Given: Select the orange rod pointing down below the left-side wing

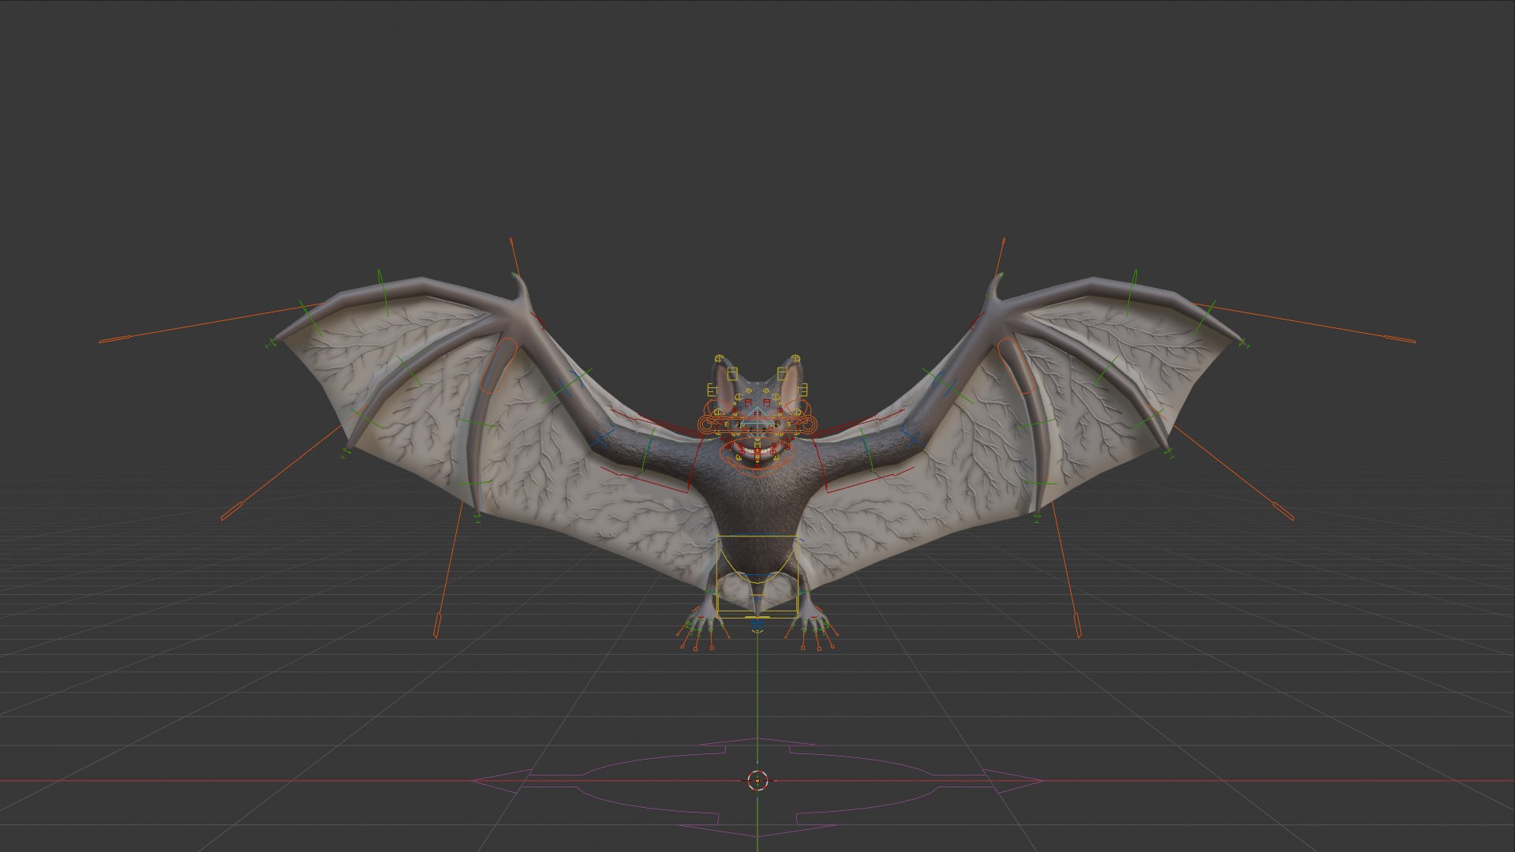Looking at the screenshot, I should pos(448,570).
